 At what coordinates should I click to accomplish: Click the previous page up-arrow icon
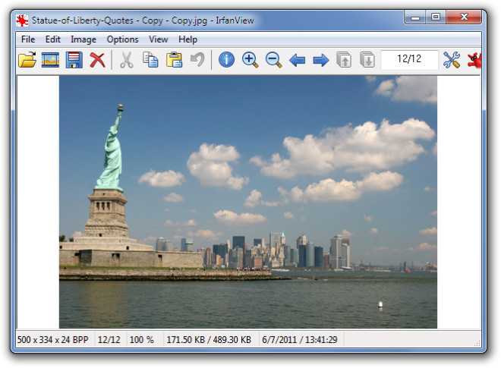tap(344, 60)
